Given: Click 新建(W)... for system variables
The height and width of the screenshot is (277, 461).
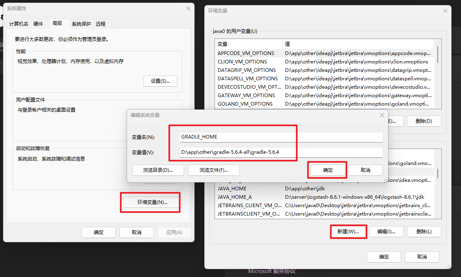Looking at the screenshot, I should tap(348, 232).
